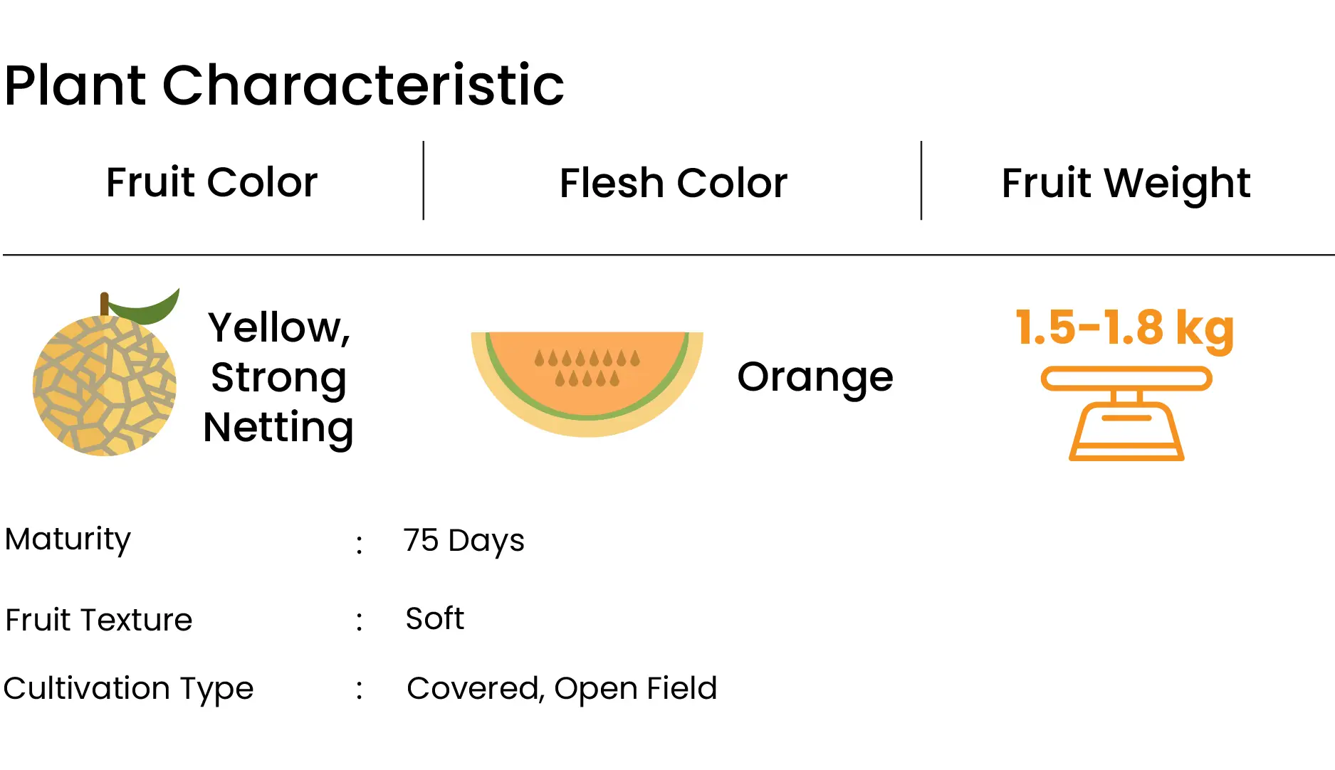Click the melon seeds in the slice

click(587, 368)
